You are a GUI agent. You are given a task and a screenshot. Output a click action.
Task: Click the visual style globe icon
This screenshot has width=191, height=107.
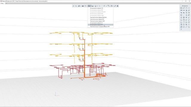click(x=95, y=6)
